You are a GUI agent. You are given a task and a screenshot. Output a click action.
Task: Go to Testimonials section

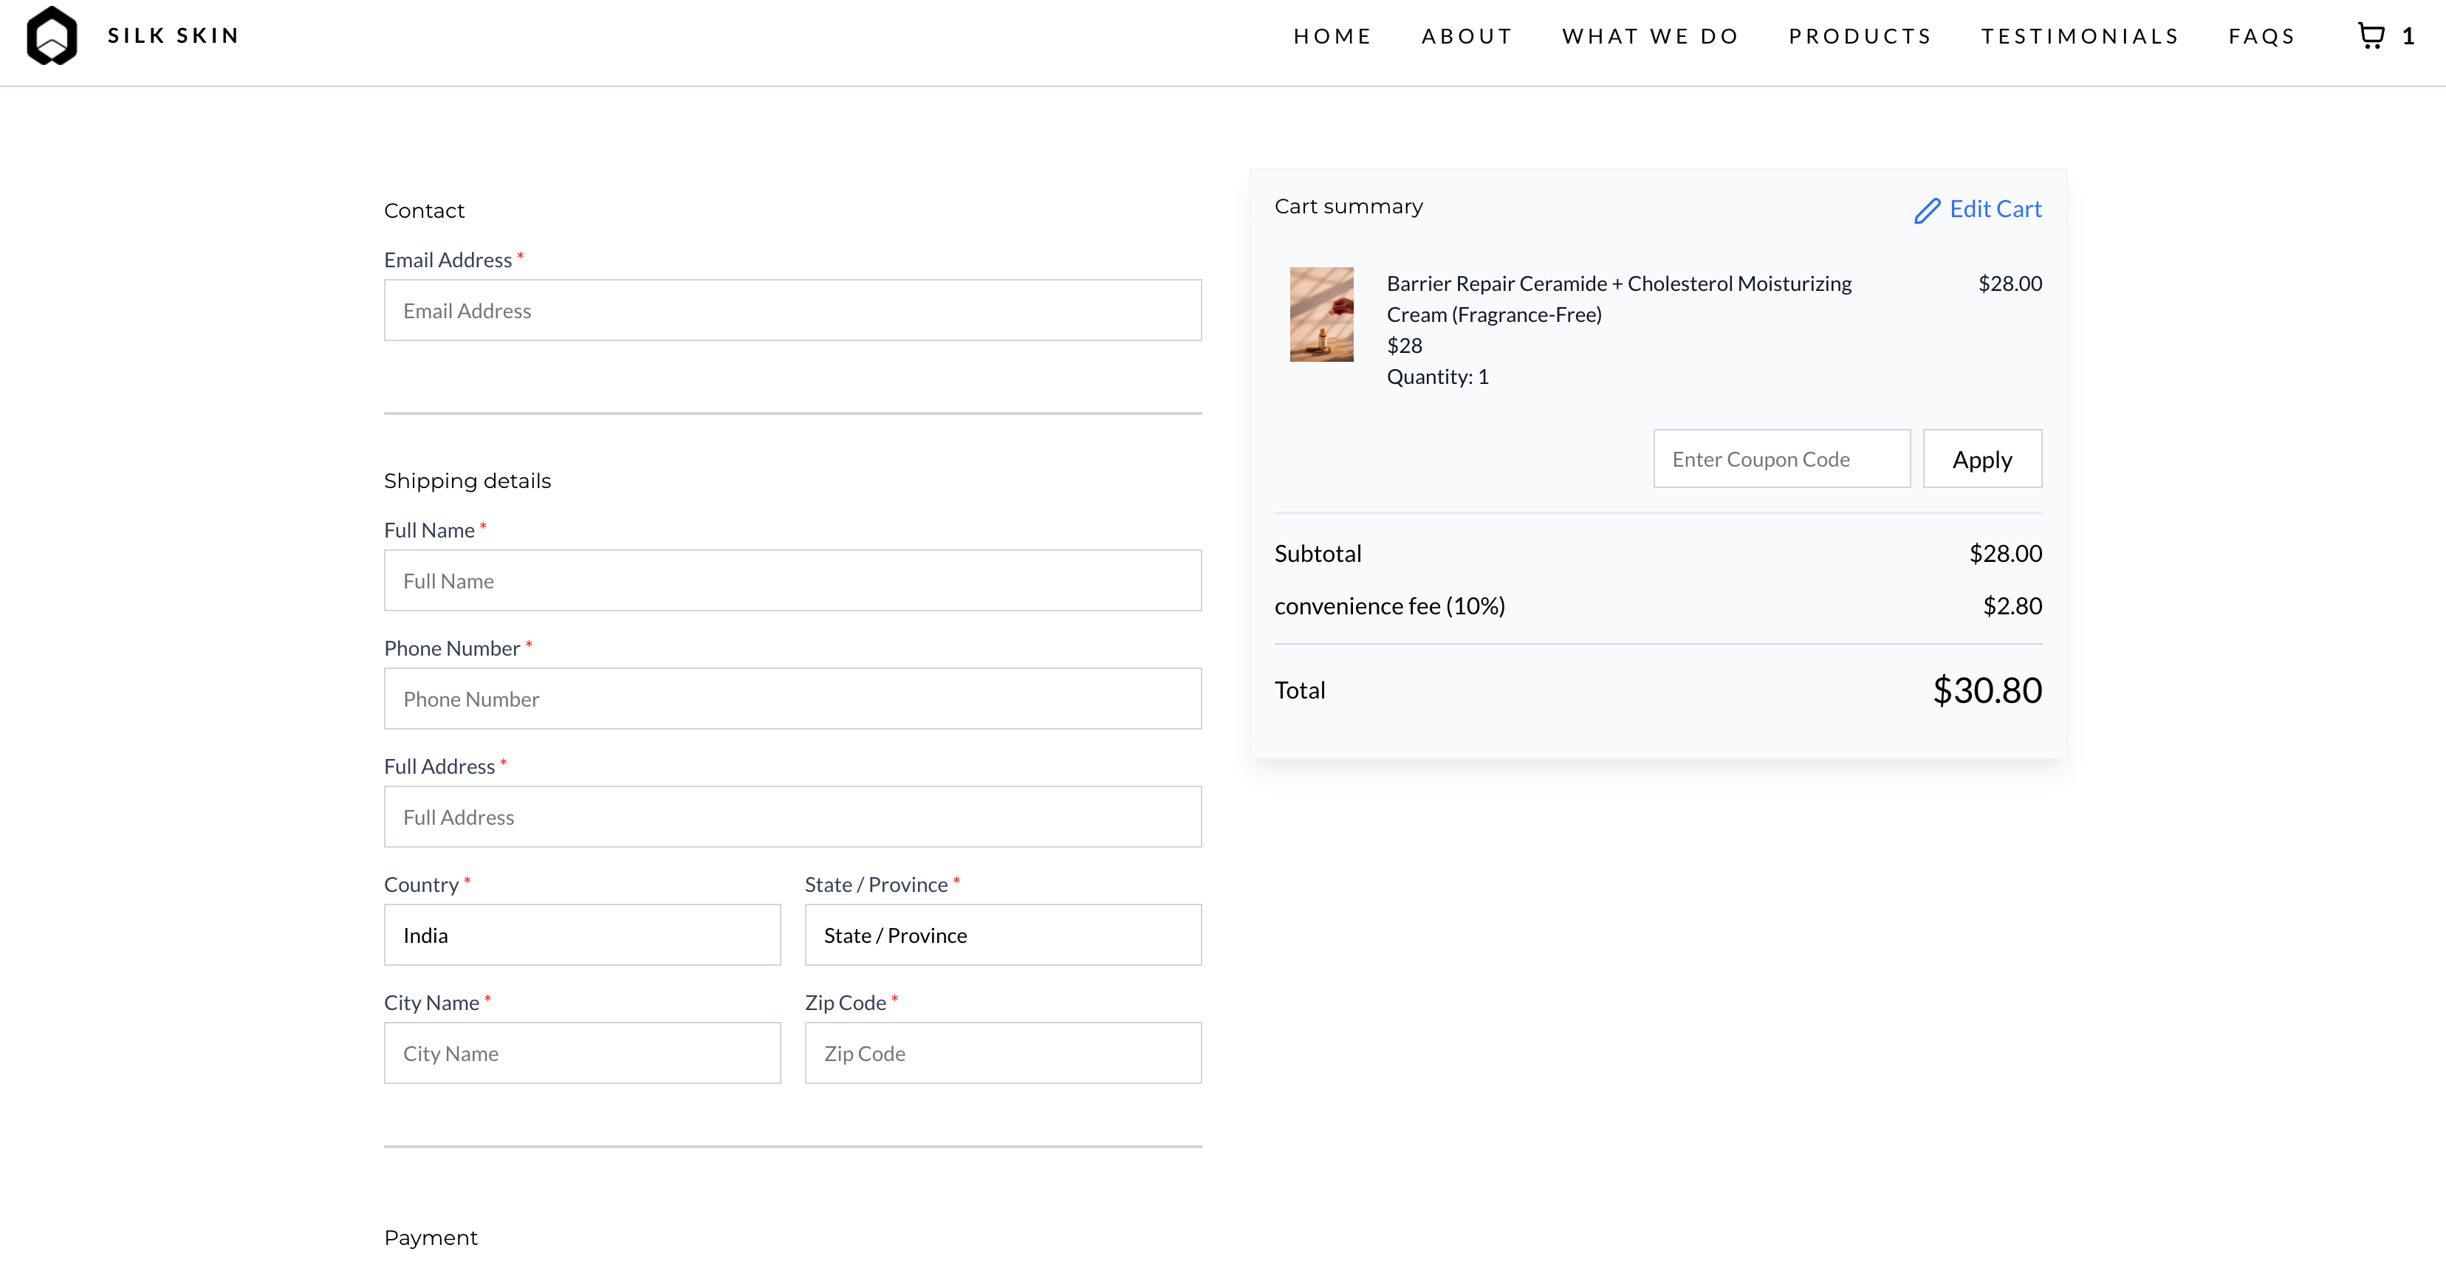[x=2080, y=36]
